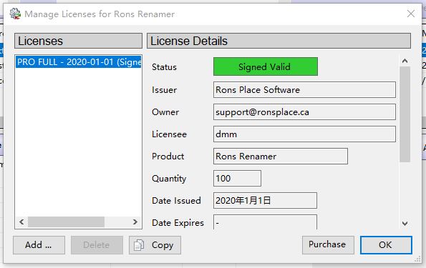Click the resize grip at dialog corner

point(417,259)
